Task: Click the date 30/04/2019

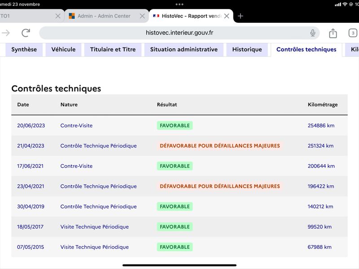Action: point(31,207)
